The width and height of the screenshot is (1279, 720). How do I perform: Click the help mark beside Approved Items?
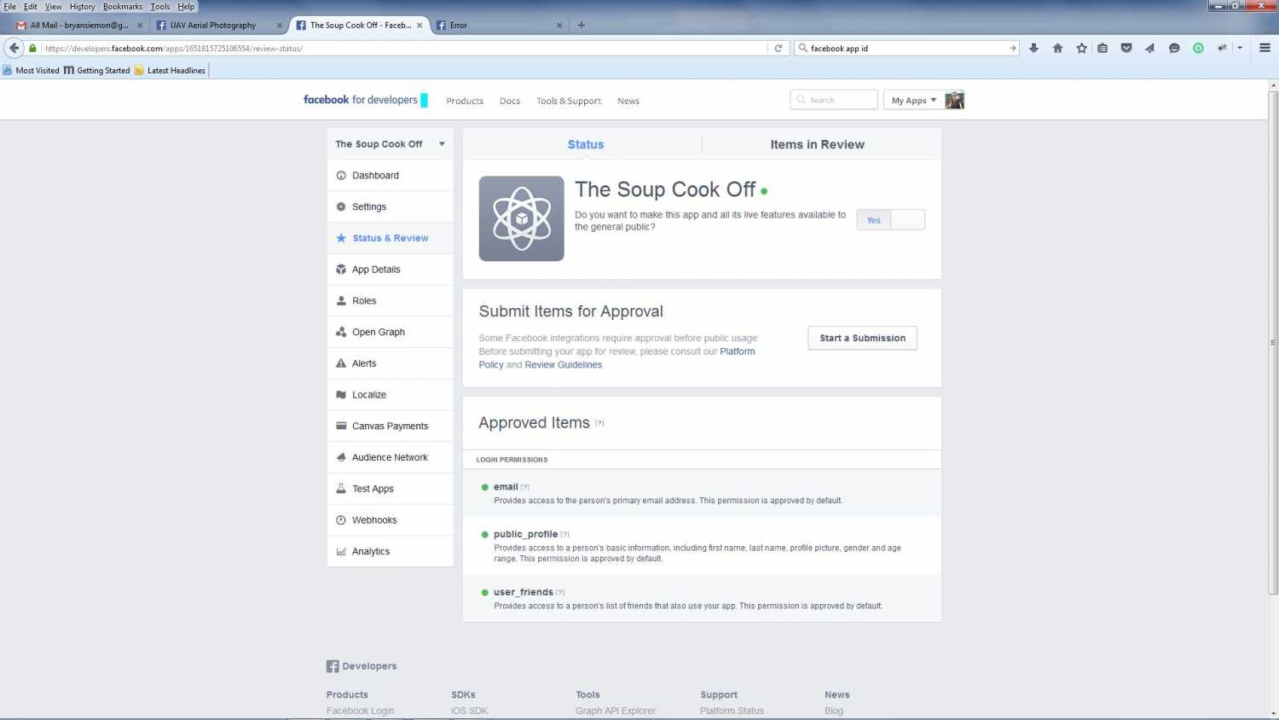click(599, 423)
